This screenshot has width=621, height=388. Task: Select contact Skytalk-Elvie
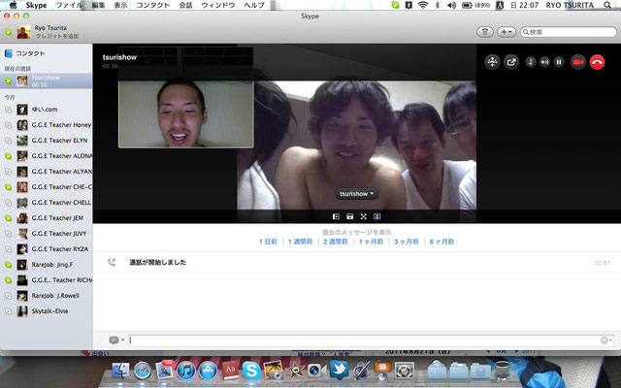pos(46,311)
